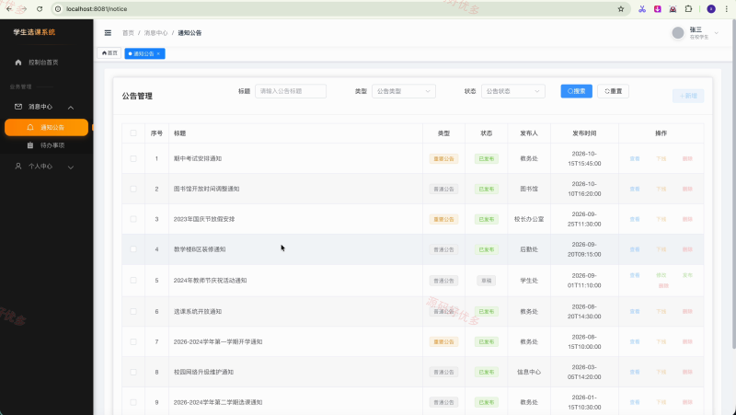Open the 公告类型 dropdown
The width and height of the screenshot is (736, 415).
pyautogui.click(x=404, y=91)
